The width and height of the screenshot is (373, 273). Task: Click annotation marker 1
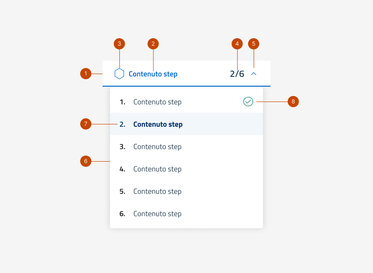coord(85,74)
